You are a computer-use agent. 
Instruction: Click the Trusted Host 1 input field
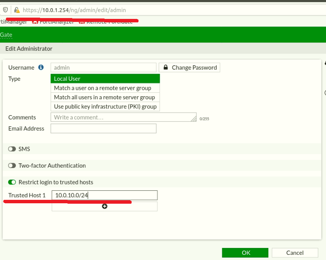click(x=105, y=196)
